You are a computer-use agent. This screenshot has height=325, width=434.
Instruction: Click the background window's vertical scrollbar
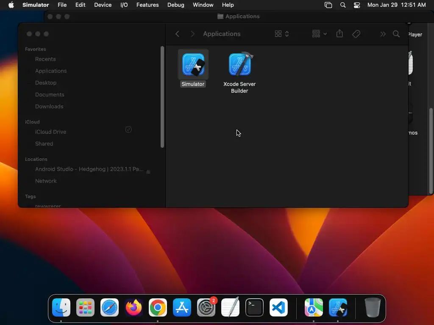[431, 151]
